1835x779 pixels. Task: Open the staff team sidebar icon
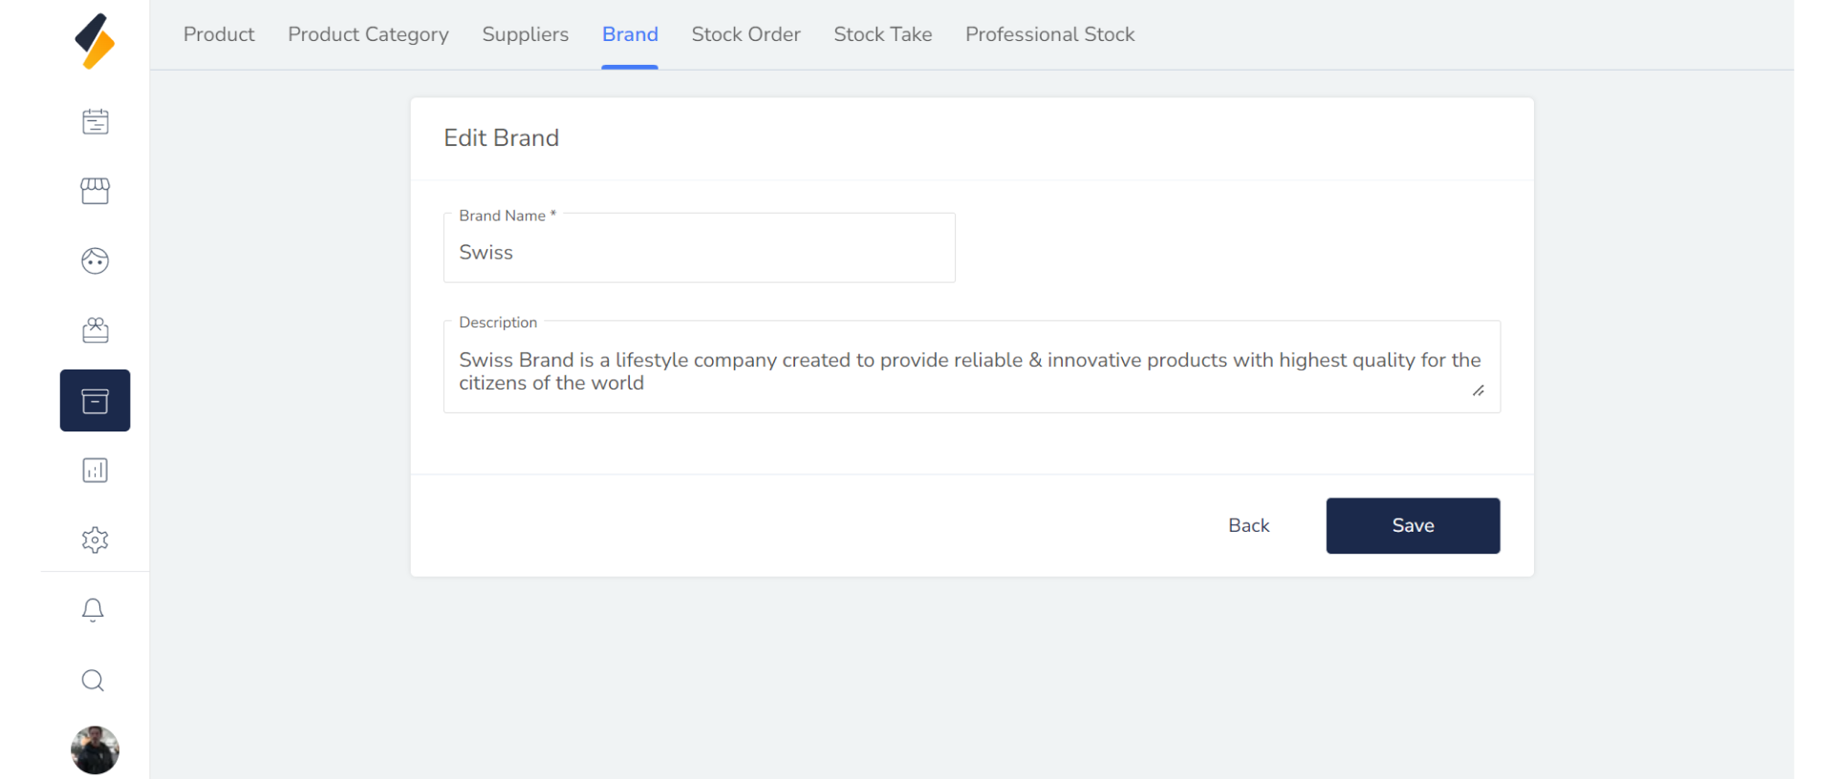coord(95,330)
